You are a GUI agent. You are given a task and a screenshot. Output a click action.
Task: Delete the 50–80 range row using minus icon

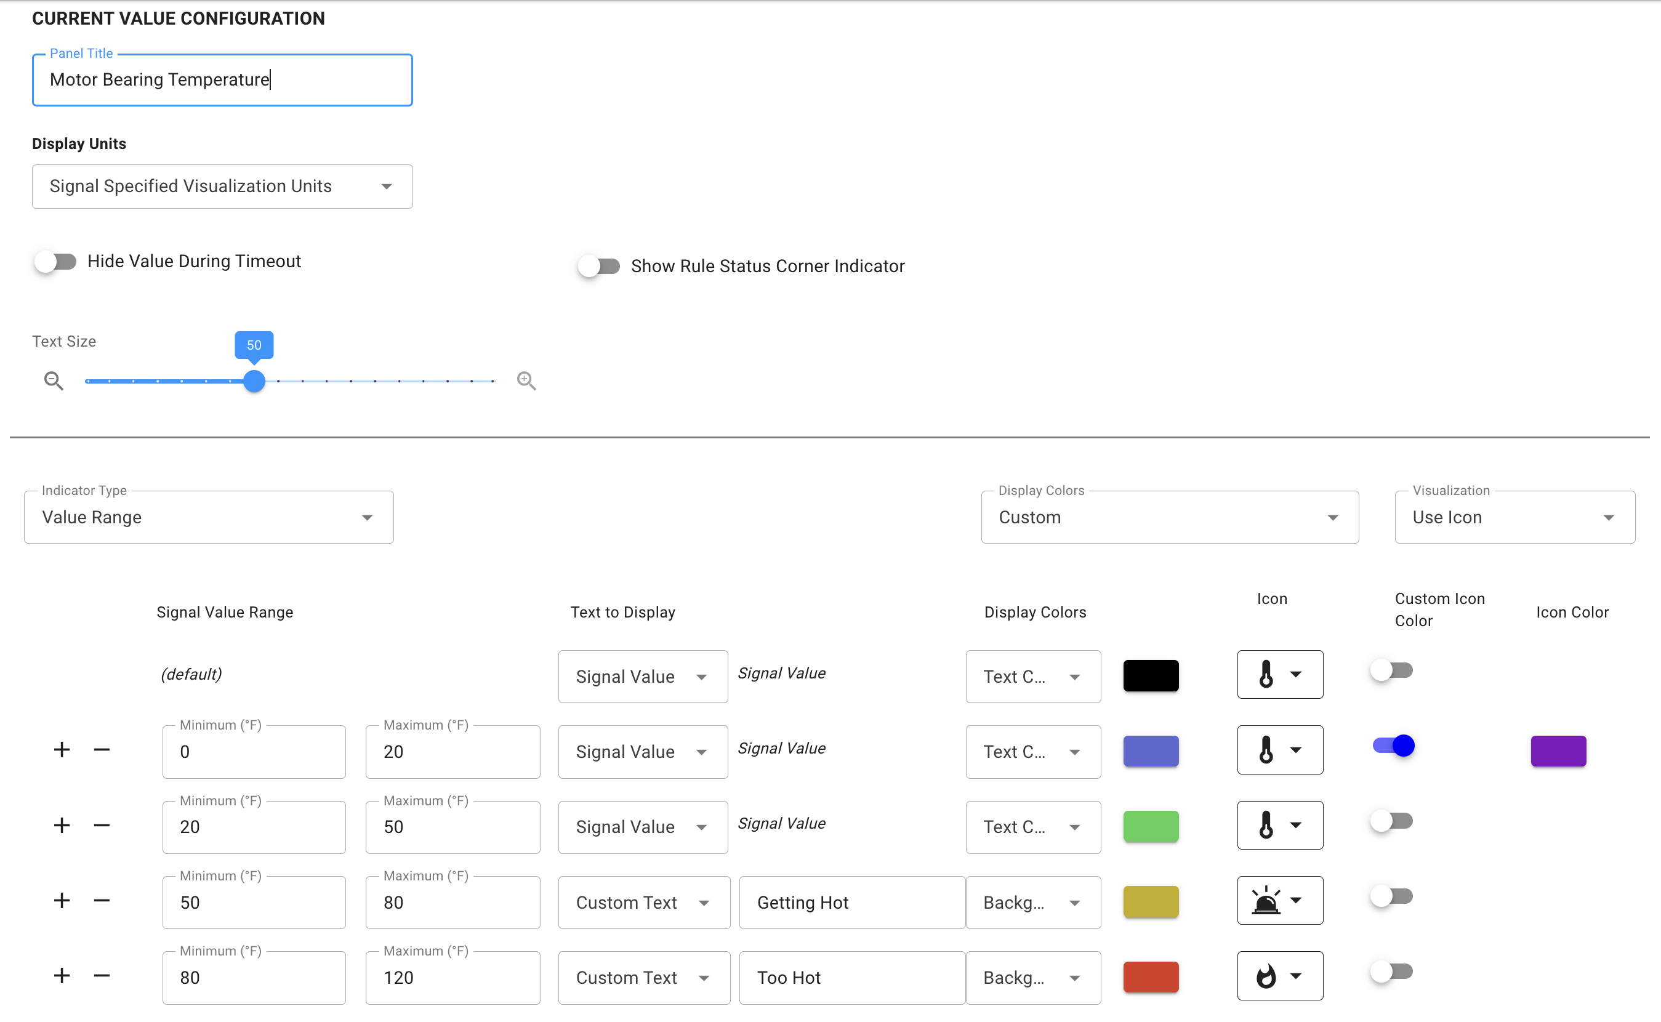pyautogui.click(x=102, y=900)
